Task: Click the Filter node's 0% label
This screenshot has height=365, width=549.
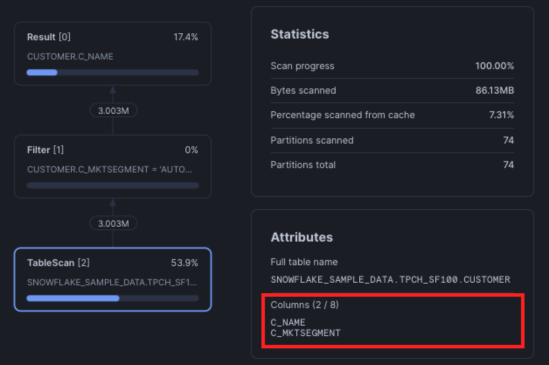Action: pyautogui.click(x=191, y=150)
